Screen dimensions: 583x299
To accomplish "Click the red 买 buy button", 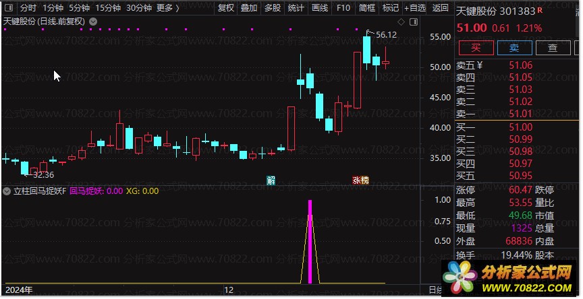I will (x=476, y=48).
